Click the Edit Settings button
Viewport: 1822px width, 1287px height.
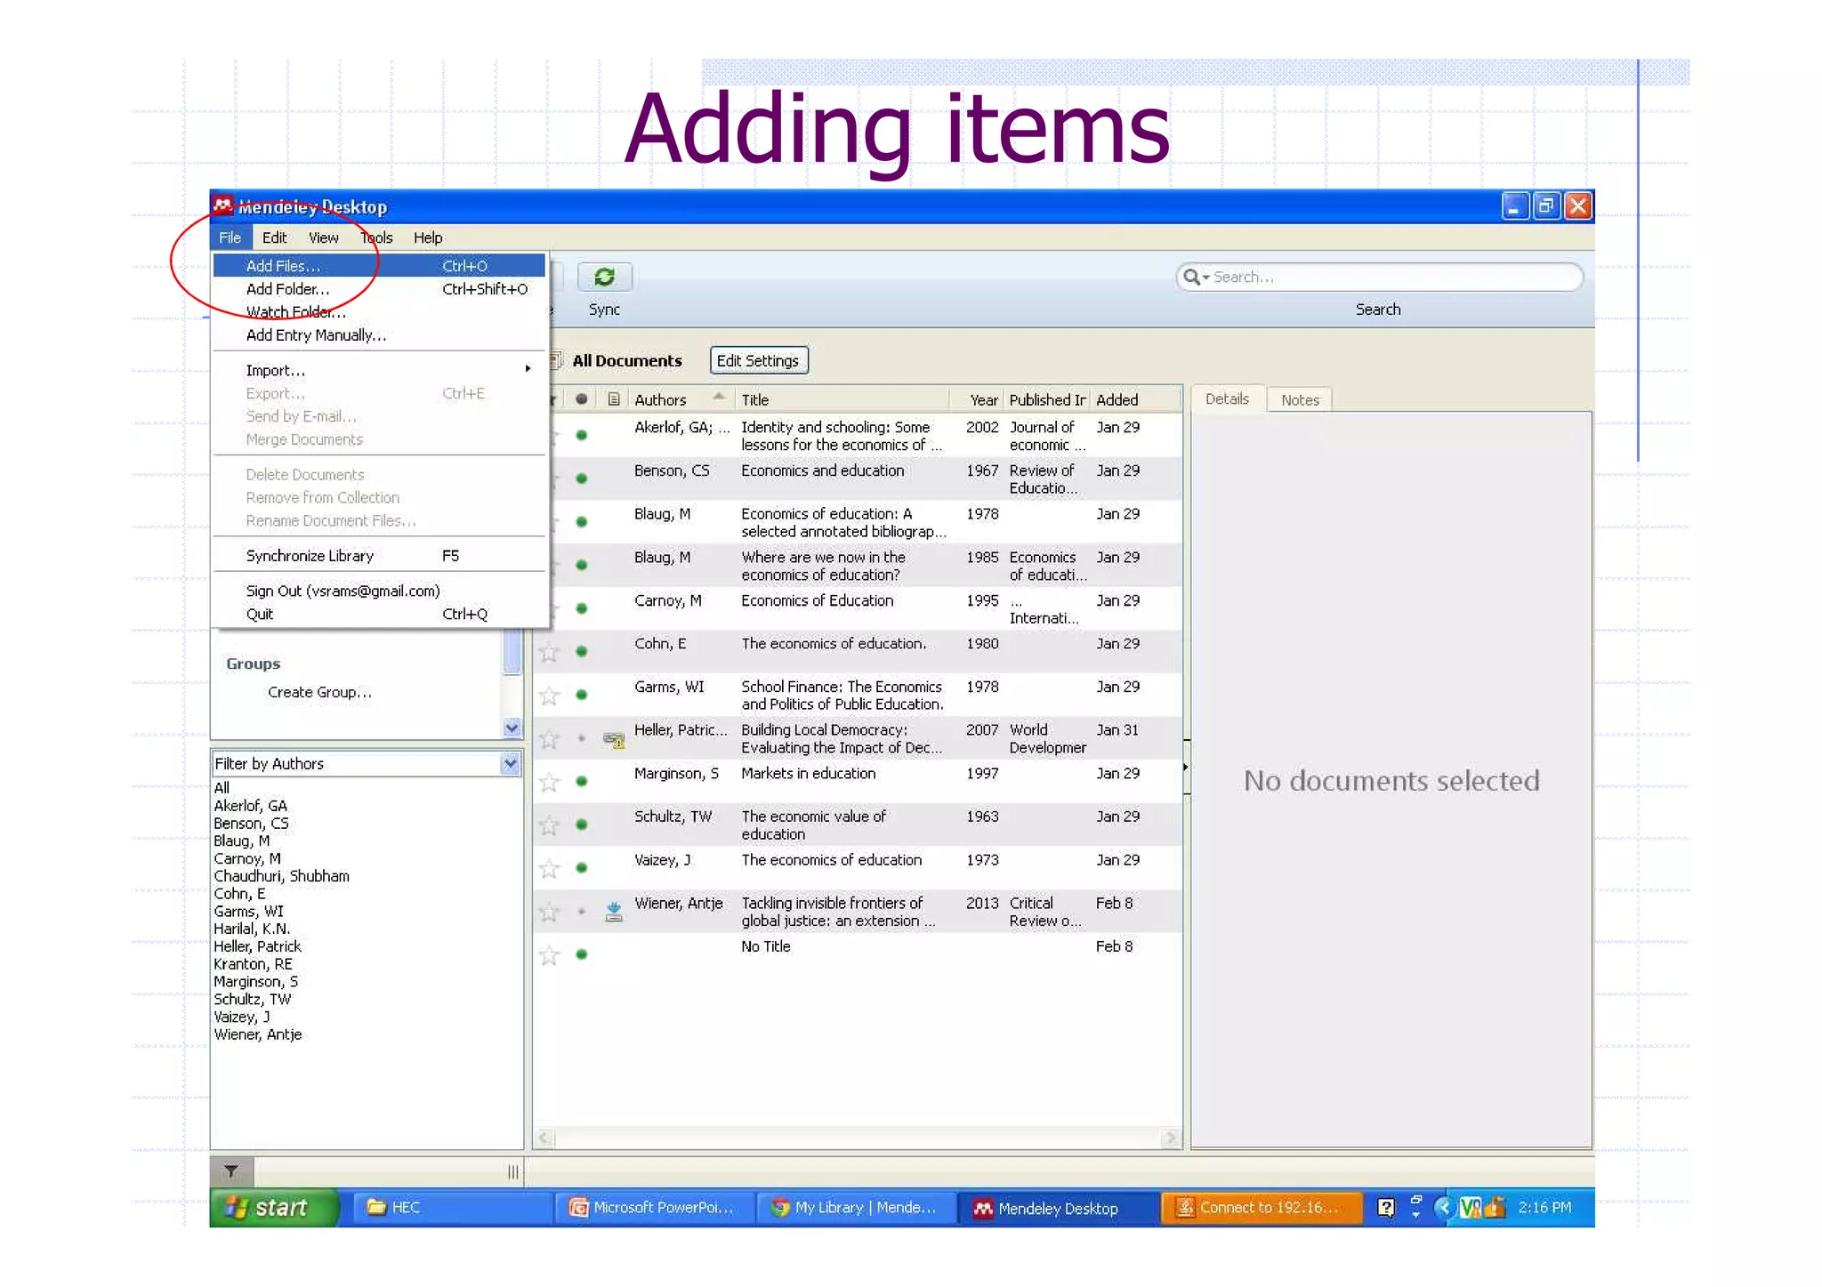758,360
